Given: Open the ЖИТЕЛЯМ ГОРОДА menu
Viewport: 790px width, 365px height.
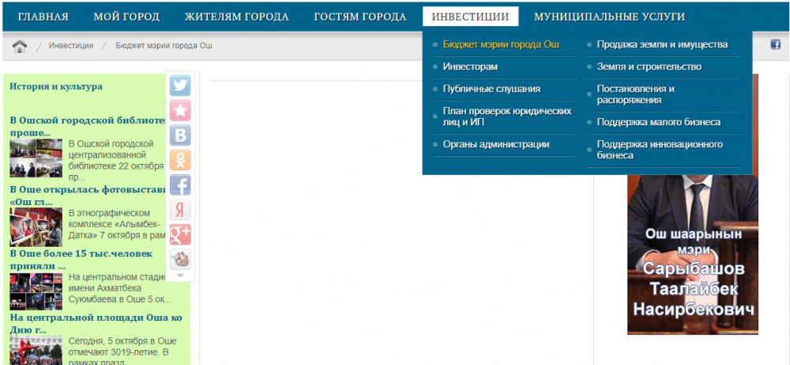Looking at the screenshot, I should click(236, 17).
